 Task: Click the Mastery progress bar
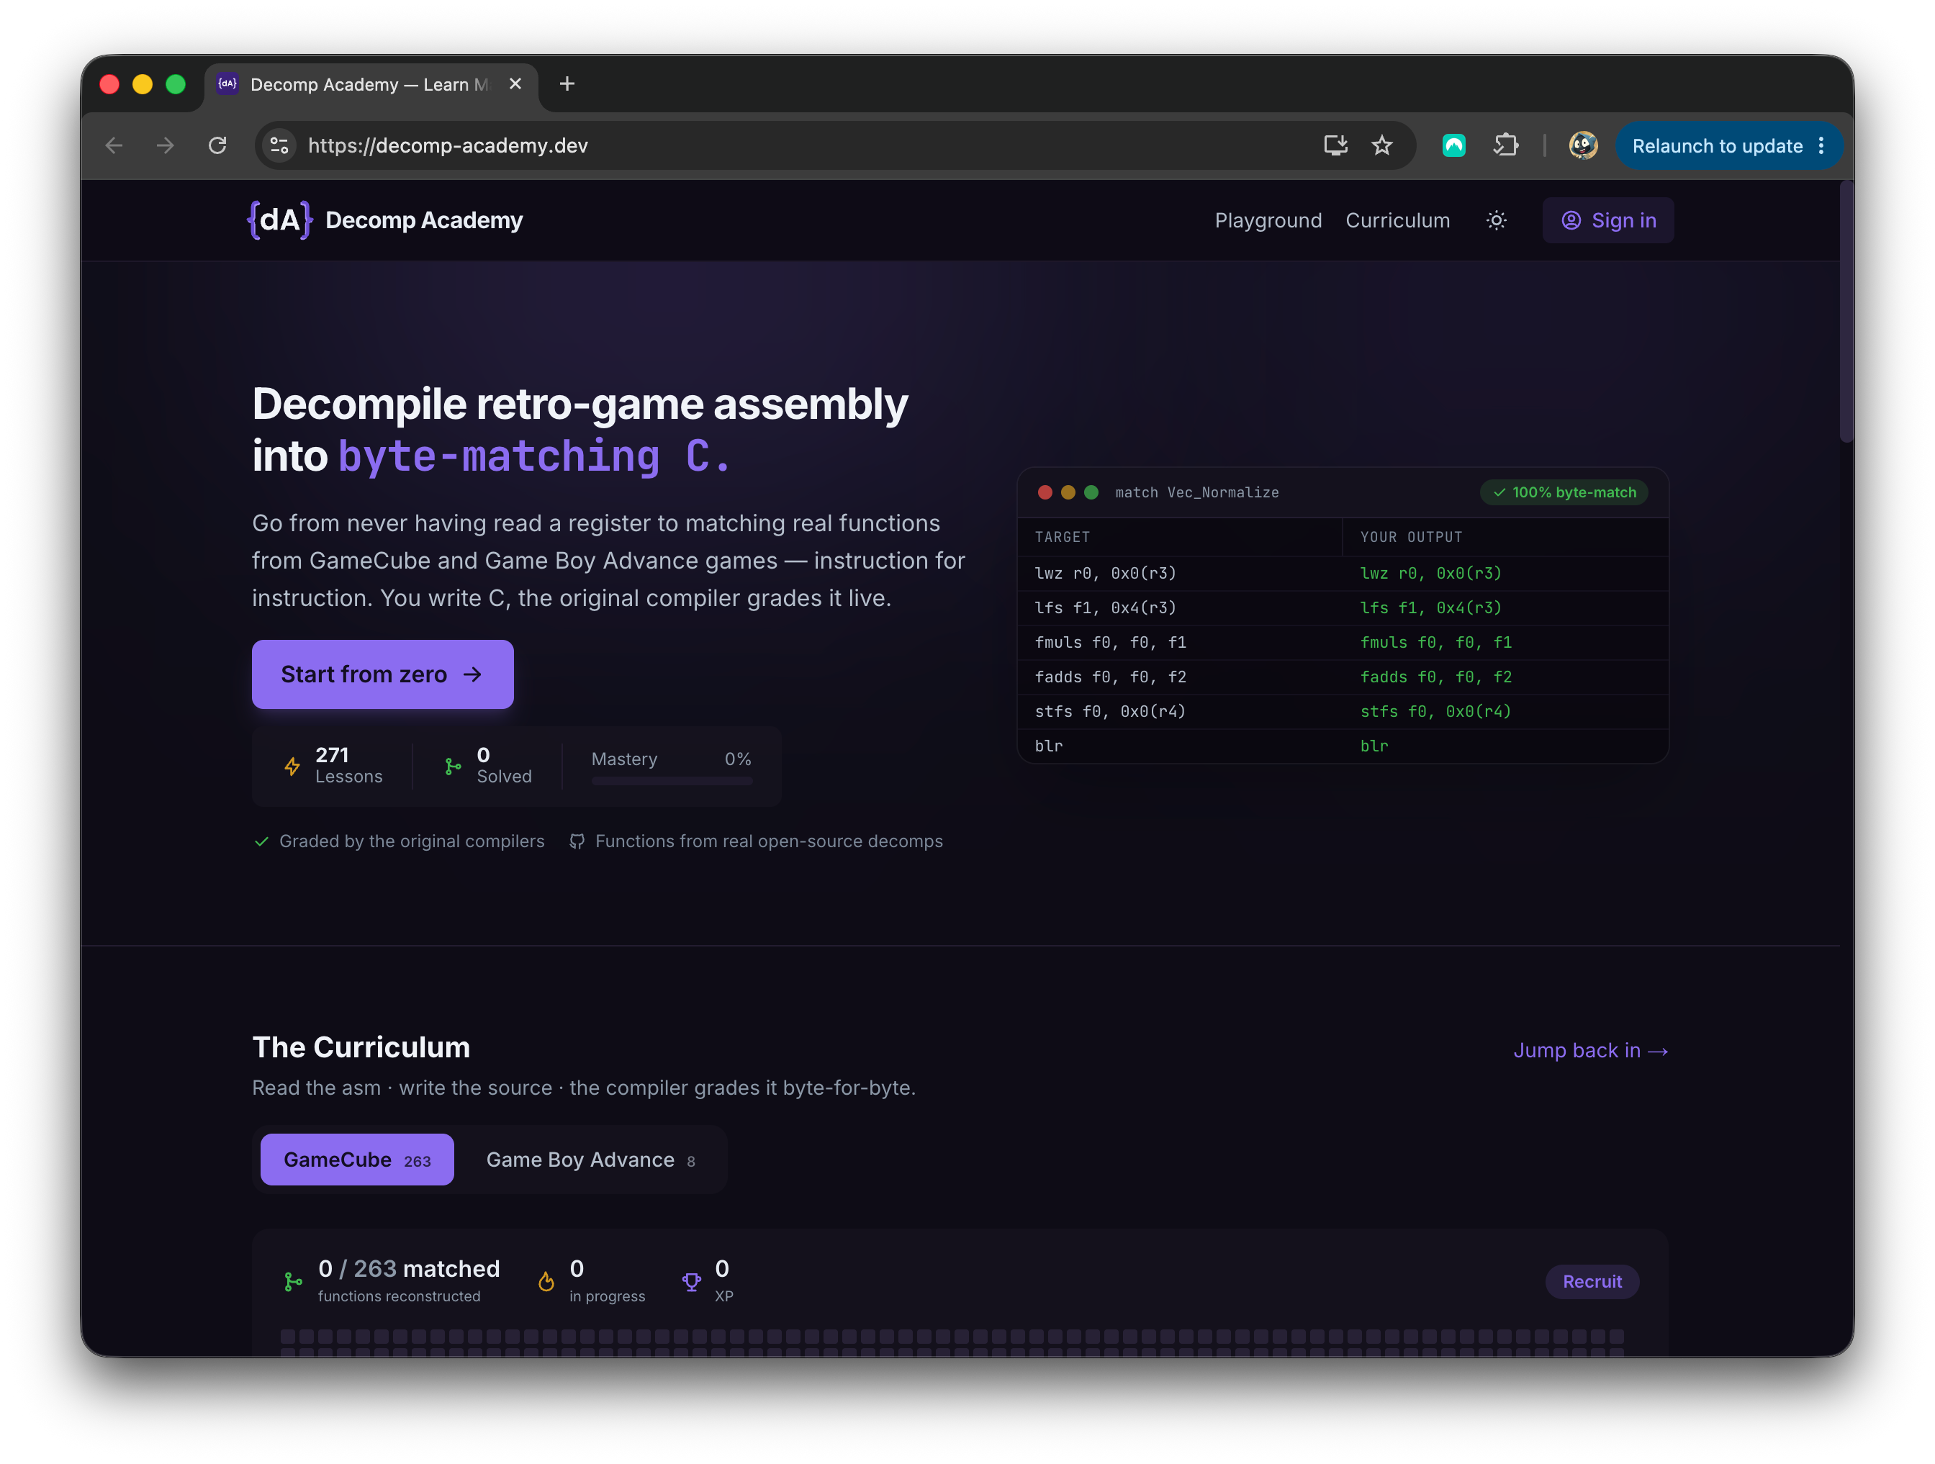click(672, 782)
